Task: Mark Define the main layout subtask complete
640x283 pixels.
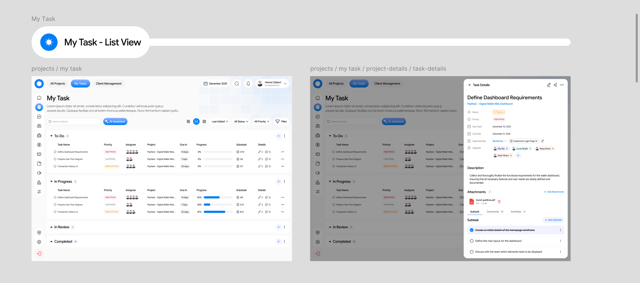Action: click(x=472, y=241)
